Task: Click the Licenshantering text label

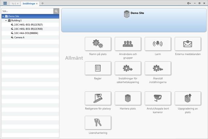Action: (x=98, y=133)
